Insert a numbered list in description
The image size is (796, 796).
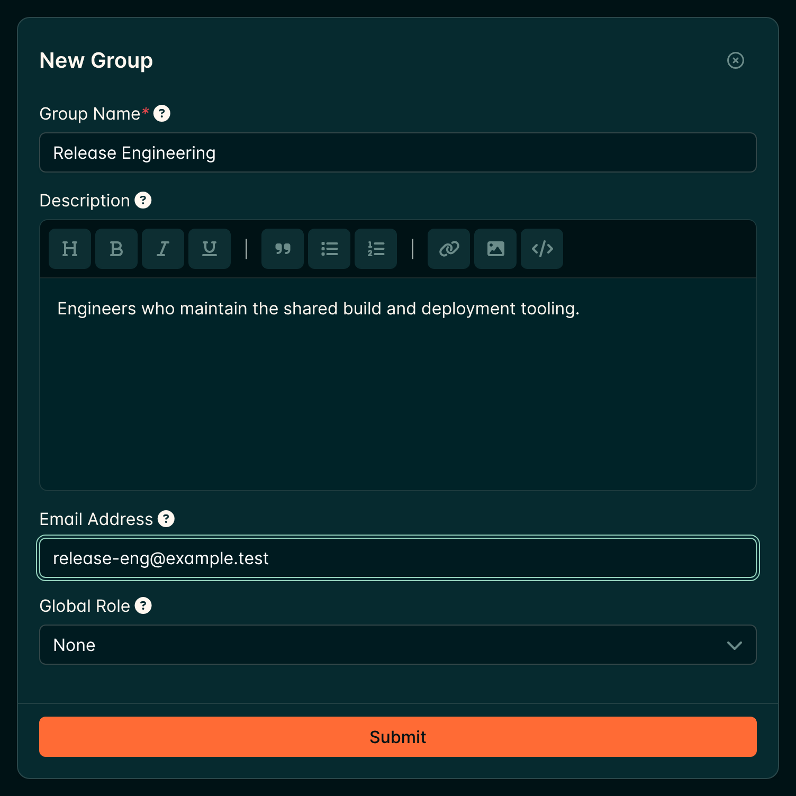(x=376, y=249)
